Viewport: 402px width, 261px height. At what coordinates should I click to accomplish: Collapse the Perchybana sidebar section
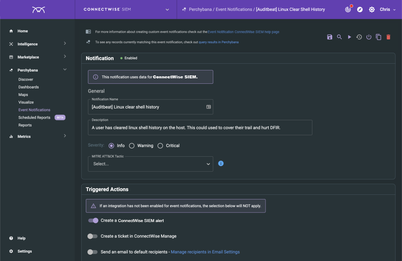tap(65, 69)
